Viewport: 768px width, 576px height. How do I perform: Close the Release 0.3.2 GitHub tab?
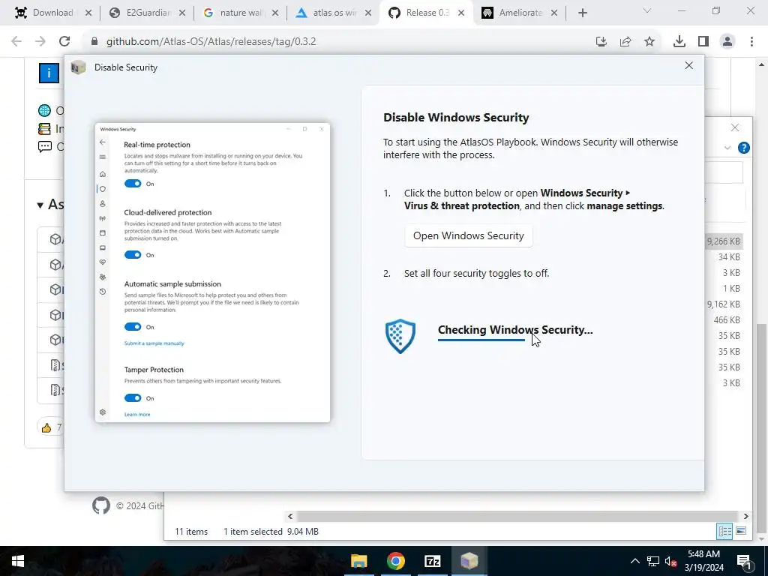[x=461, y=13]
